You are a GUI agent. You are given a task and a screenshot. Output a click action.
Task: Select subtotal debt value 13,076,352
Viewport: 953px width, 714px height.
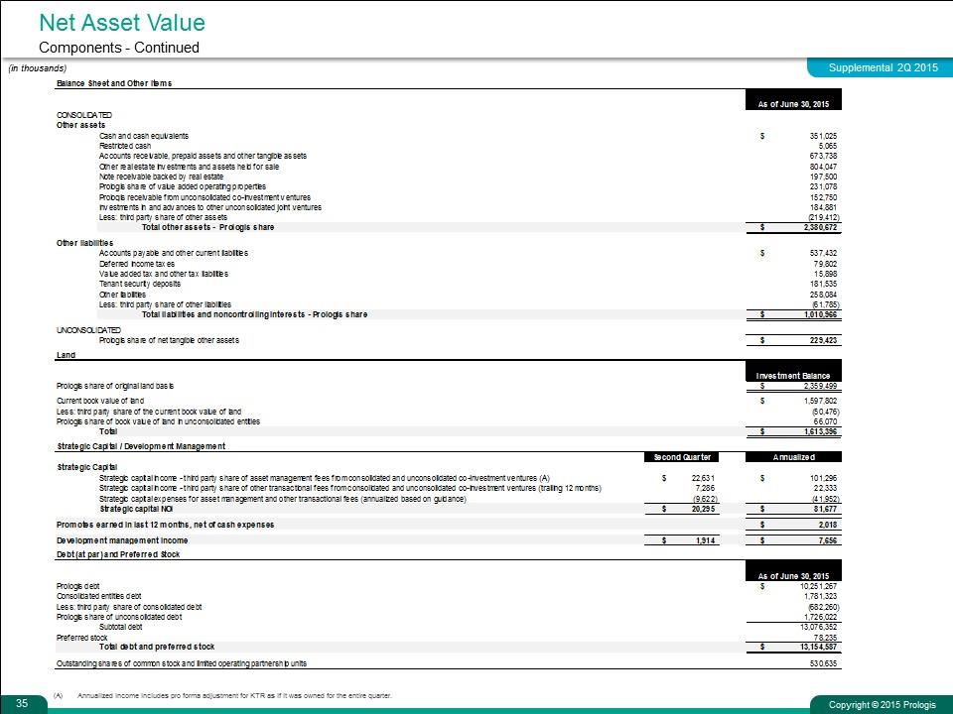coord(818,627)
